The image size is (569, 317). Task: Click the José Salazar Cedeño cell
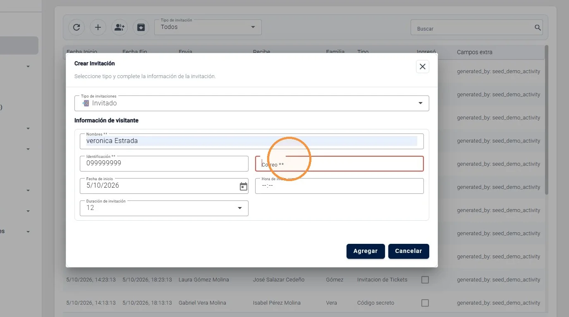[279, 280]
